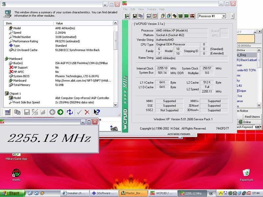
Task: Open the WinMX desktop shortcut
Action: click(x=16, y=175)
